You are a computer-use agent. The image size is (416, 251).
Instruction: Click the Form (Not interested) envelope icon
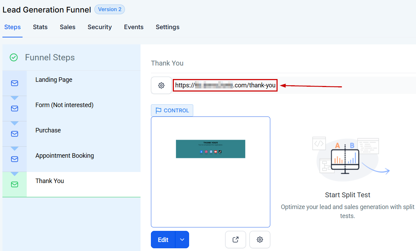[x=15, y=109]
